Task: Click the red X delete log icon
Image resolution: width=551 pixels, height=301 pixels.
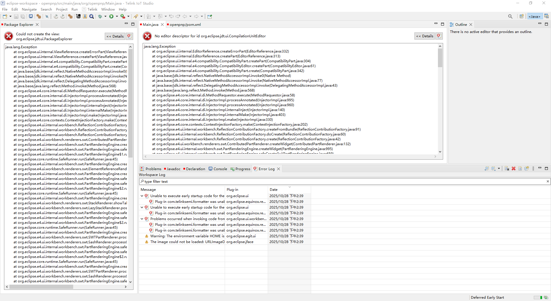Action: coord(513,169)
